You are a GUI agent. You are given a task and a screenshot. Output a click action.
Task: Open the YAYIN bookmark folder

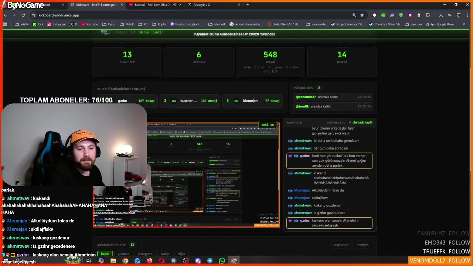coord(21,24)
